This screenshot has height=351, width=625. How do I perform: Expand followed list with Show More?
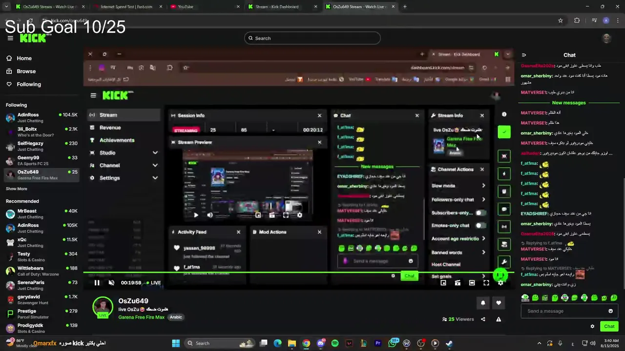(17, 189)
